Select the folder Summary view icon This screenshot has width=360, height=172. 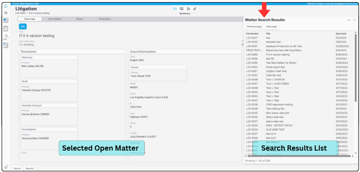point(175,9)
